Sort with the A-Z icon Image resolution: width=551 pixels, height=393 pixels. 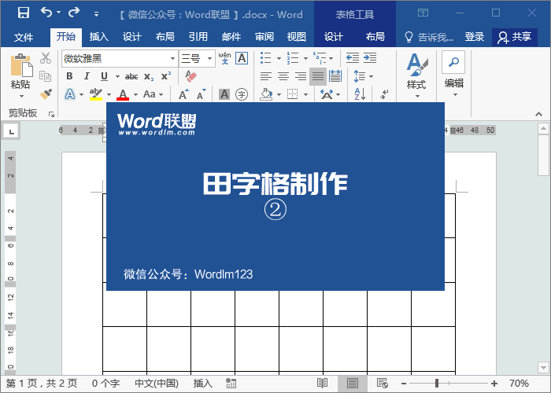point(360,94)
